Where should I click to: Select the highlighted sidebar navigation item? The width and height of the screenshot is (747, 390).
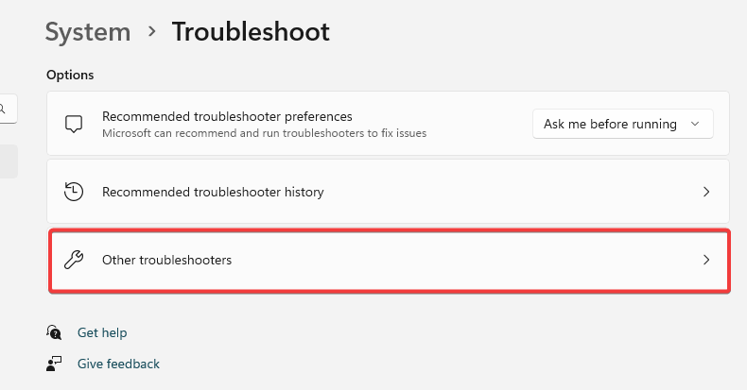click(x=8, y=161)
